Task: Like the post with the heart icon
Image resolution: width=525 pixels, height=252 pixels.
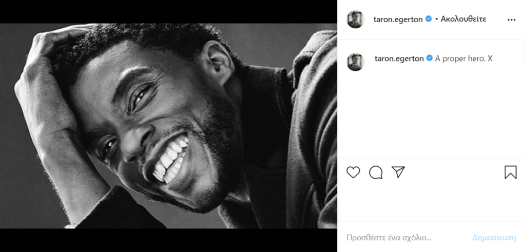Action: (353, 172)
